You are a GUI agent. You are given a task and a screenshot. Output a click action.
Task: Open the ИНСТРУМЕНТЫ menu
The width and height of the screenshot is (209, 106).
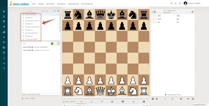(87, 4)
